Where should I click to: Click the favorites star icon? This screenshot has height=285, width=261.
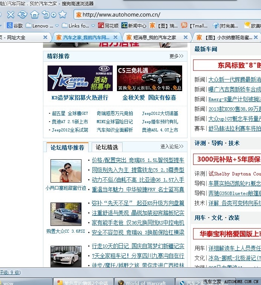click(x=63, y=14)
